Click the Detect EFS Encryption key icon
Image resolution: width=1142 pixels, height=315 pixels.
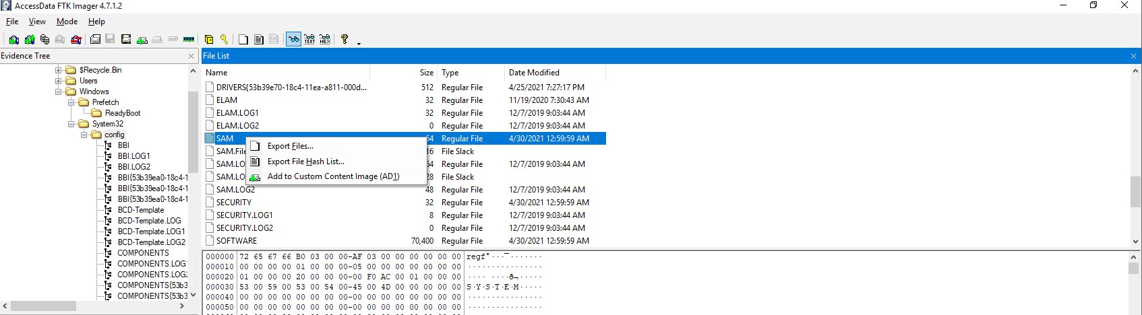click(x=224, y=40)
